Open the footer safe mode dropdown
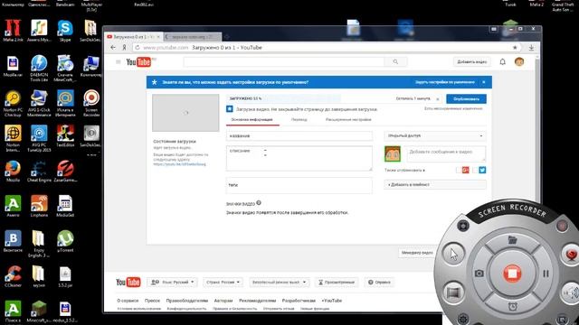This screenshot has height=325, width=579. pos(279,283)
